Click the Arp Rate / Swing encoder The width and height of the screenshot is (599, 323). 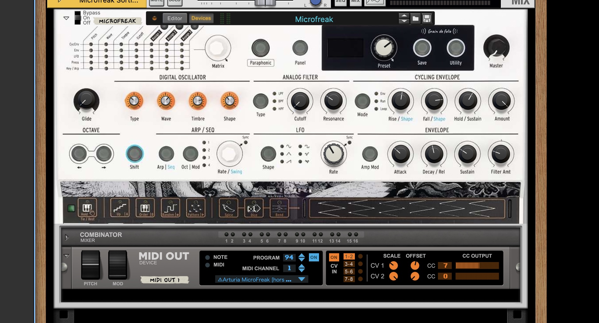[x=229, y=154]
